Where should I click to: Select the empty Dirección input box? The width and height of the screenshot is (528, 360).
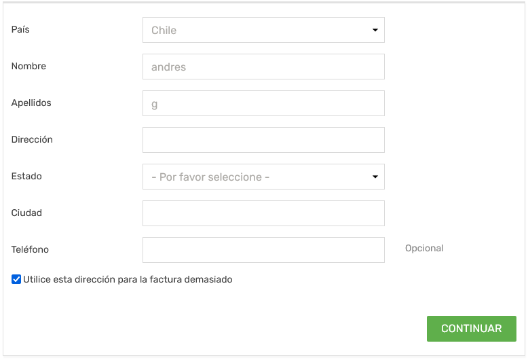263,140
